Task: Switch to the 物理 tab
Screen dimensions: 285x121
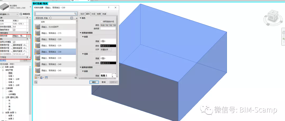Action: [99, 14]
